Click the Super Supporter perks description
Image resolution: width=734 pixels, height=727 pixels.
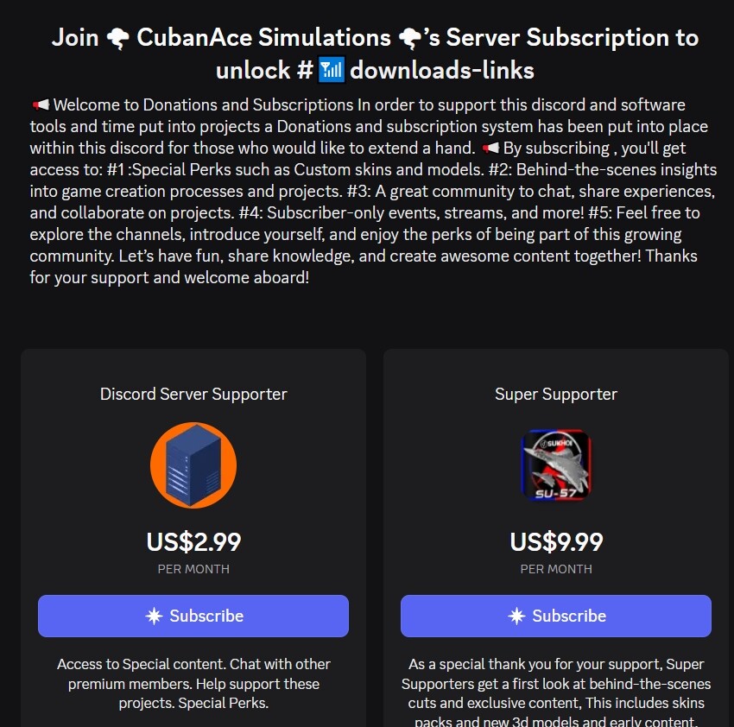pyautogui.click(x=556, y=692)
